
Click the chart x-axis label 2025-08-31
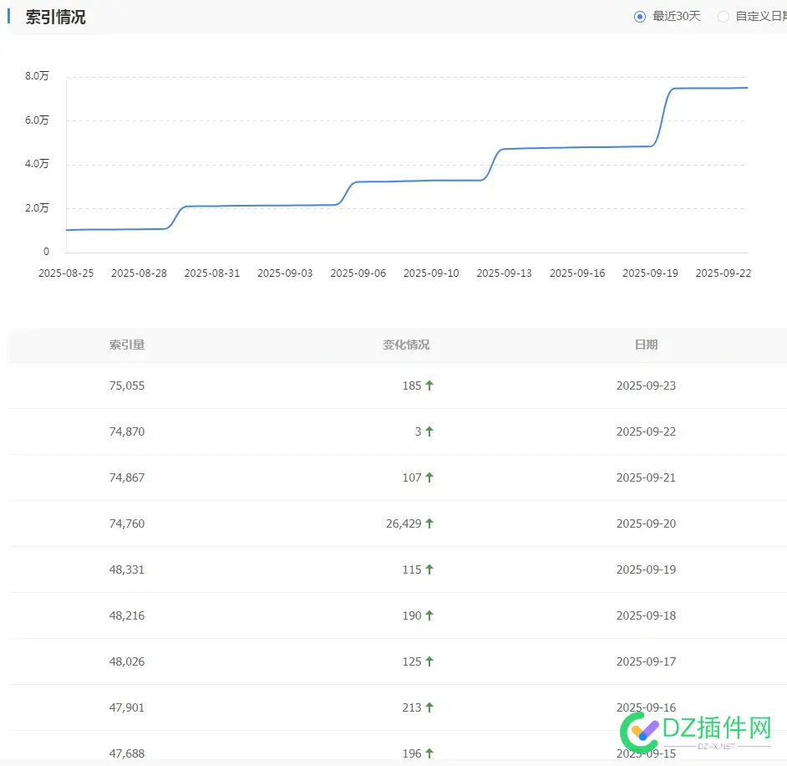(212, 273)
